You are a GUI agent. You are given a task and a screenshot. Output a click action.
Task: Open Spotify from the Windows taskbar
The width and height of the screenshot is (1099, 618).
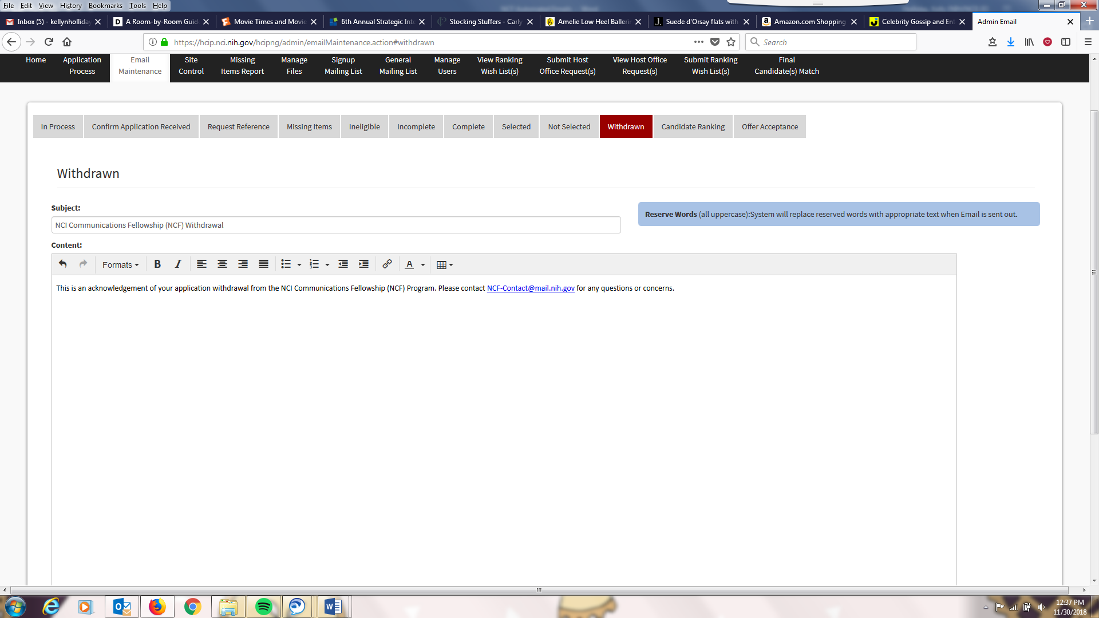(263, 607)
